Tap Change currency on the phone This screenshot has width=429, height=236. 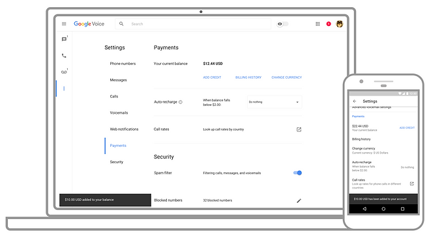tap(370, 150)
